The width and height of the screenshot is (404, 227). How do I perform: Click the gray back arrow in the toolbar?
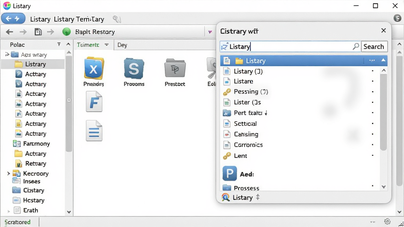click(9, 32)
